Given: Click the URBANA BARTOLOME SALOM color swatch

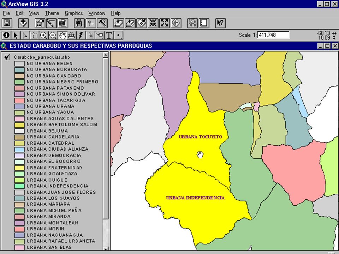Looking at the screenshot, I should tap(19, 125).
